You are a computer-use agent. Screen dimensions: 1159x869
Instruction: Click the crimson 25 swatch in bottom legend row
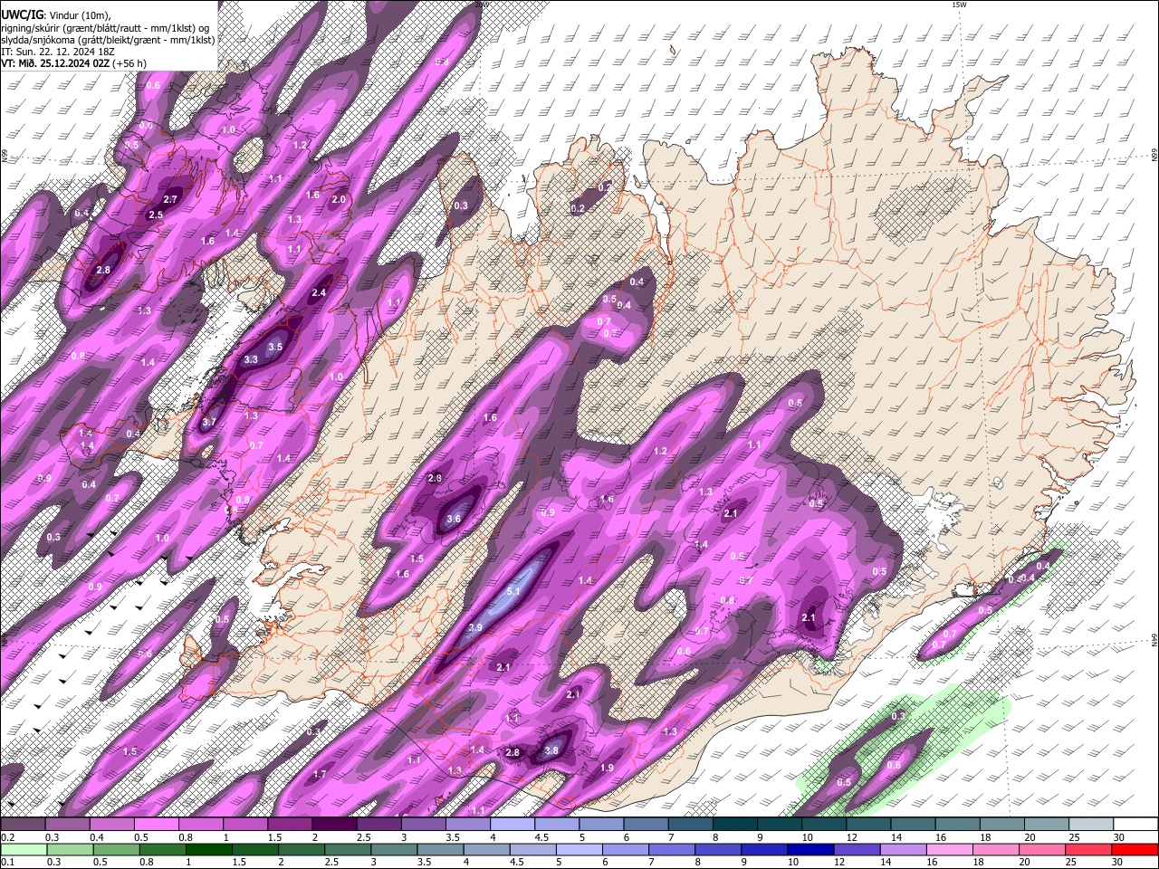point(1088,849)
